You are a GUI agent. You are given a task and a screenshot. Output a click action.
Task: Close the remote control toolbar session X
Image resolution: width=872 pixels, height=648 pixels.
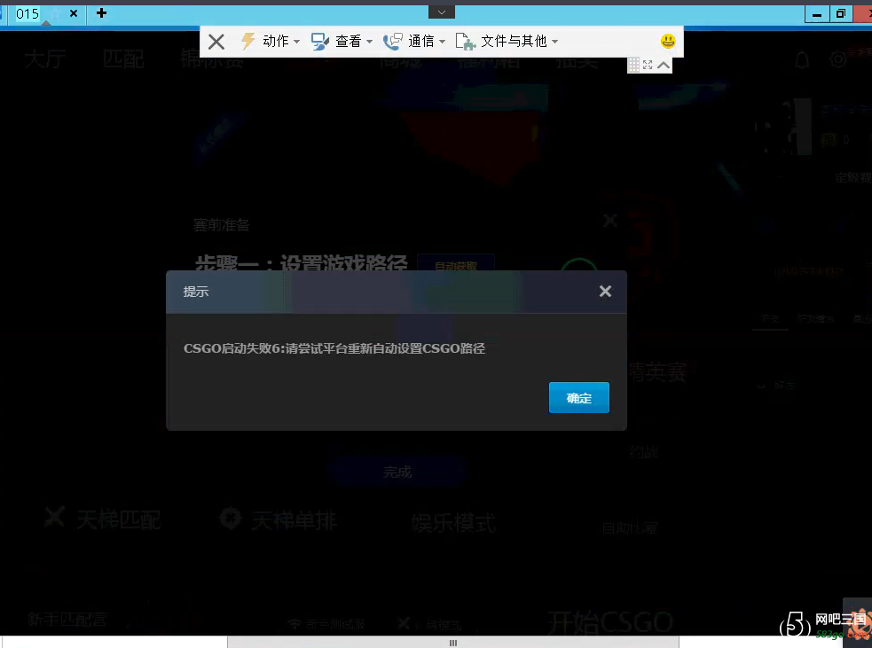216,41
